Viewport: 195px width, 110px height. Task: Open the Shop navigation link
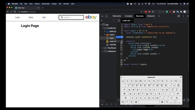tap(31, 17)
